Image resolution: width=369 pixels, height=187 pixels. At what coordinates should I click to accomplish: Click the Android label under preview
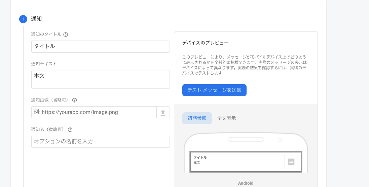coord(246,183)
